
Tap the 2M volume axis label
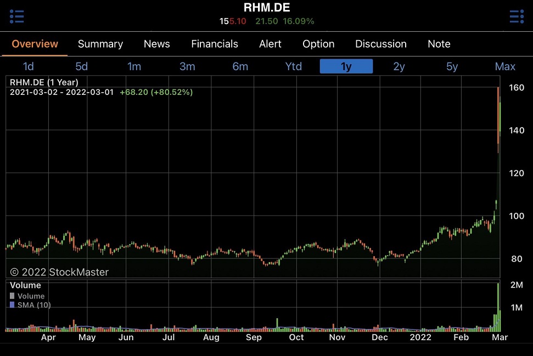click(517, 285)
